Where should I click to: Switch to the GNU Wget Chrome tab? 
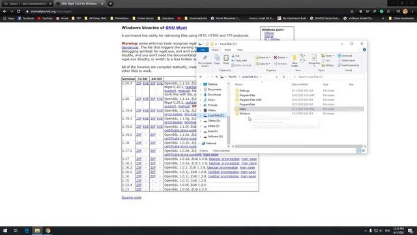click(x=79, y=4)
